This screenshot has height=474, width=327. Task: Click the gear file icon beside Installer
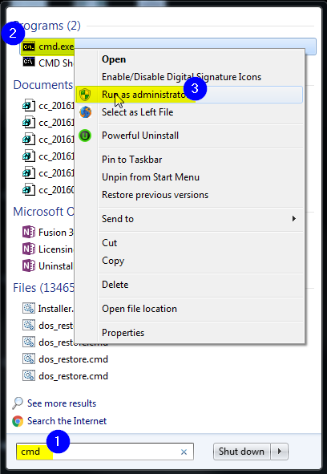29,308
